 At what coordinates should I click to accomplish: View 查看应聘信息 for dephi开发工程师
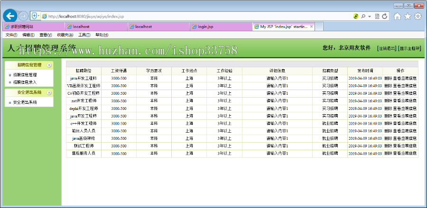click(x=405, y=108)
